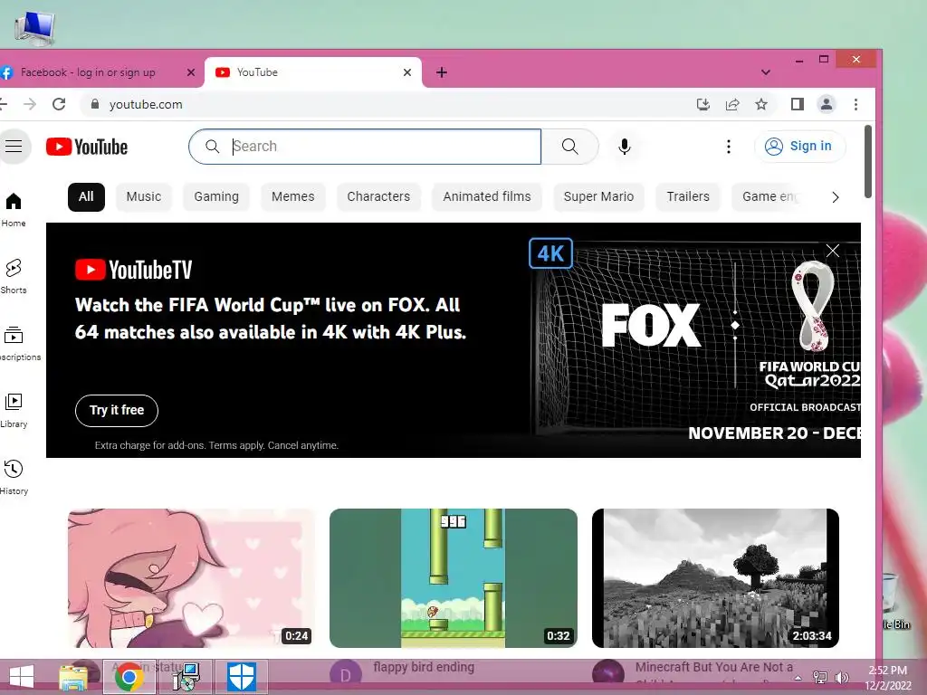Open the flappy bird video thumbnail

tap(454, 578)
